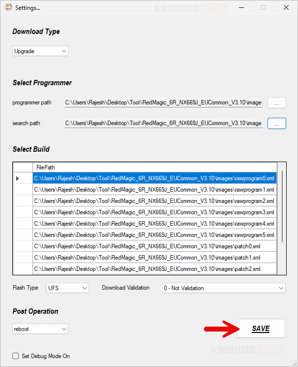Expand the Post Operation reboot dropdown

(40, 329)
